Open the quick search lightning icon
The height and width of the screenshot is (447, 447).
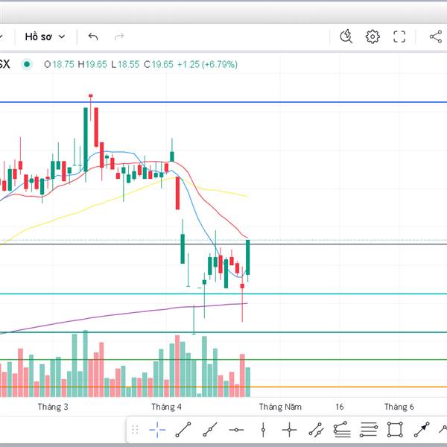pyautogui.click(x=346, y=37)
